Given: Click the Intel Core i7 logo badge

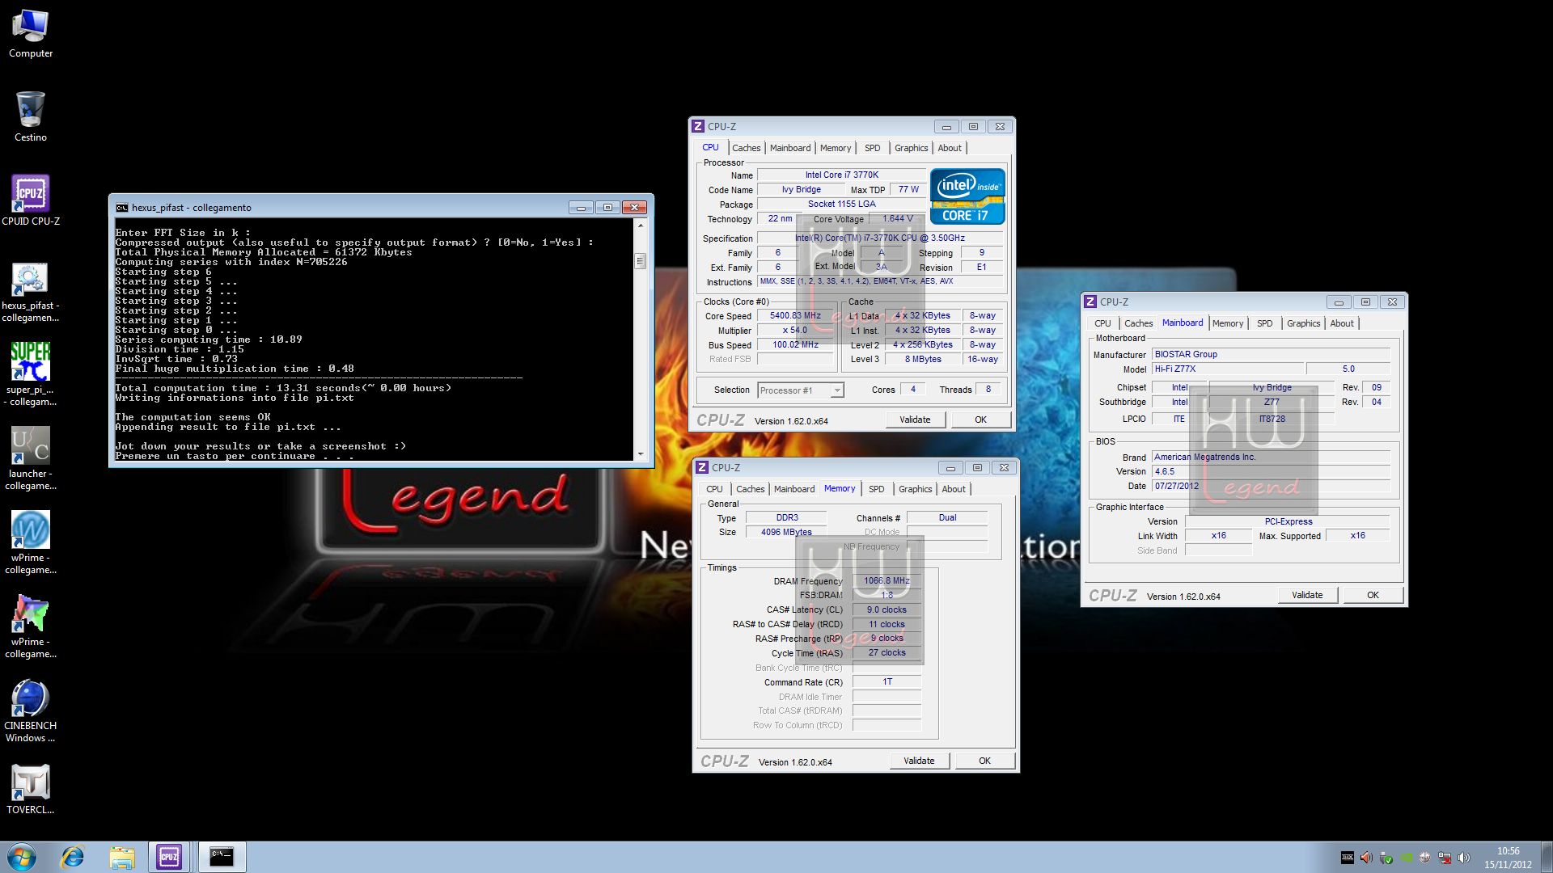Looking at the screenshot, I should click(967, 196).
